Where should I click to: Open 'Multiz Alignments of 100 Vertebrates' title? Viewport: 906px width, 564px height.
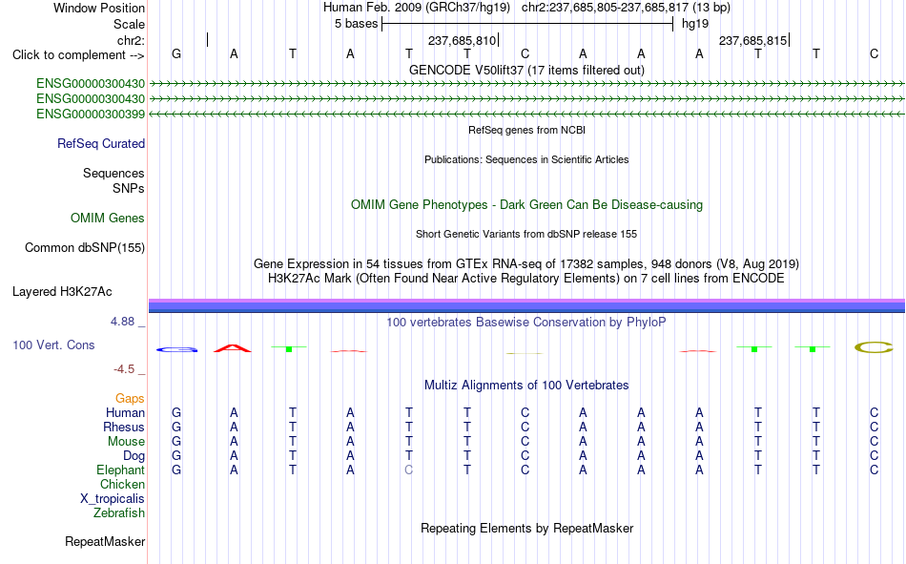click(526, 386)
